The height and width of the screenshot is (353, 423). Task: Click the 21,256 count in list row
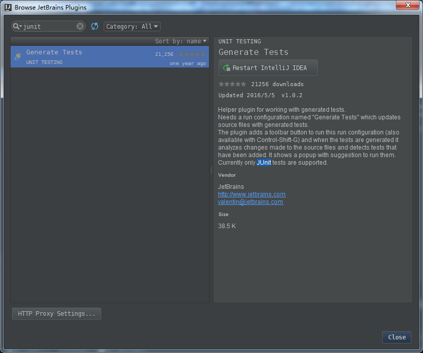(x=164, y=54)
